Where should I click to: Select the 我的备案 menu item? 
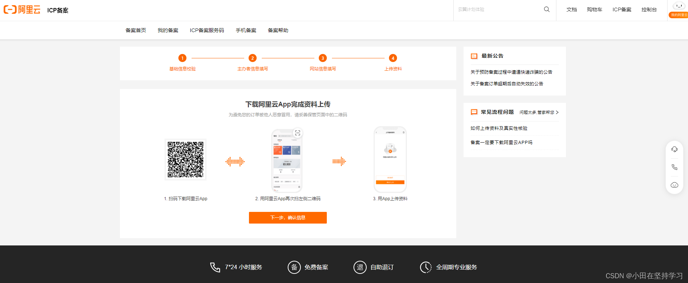[168, 30]
